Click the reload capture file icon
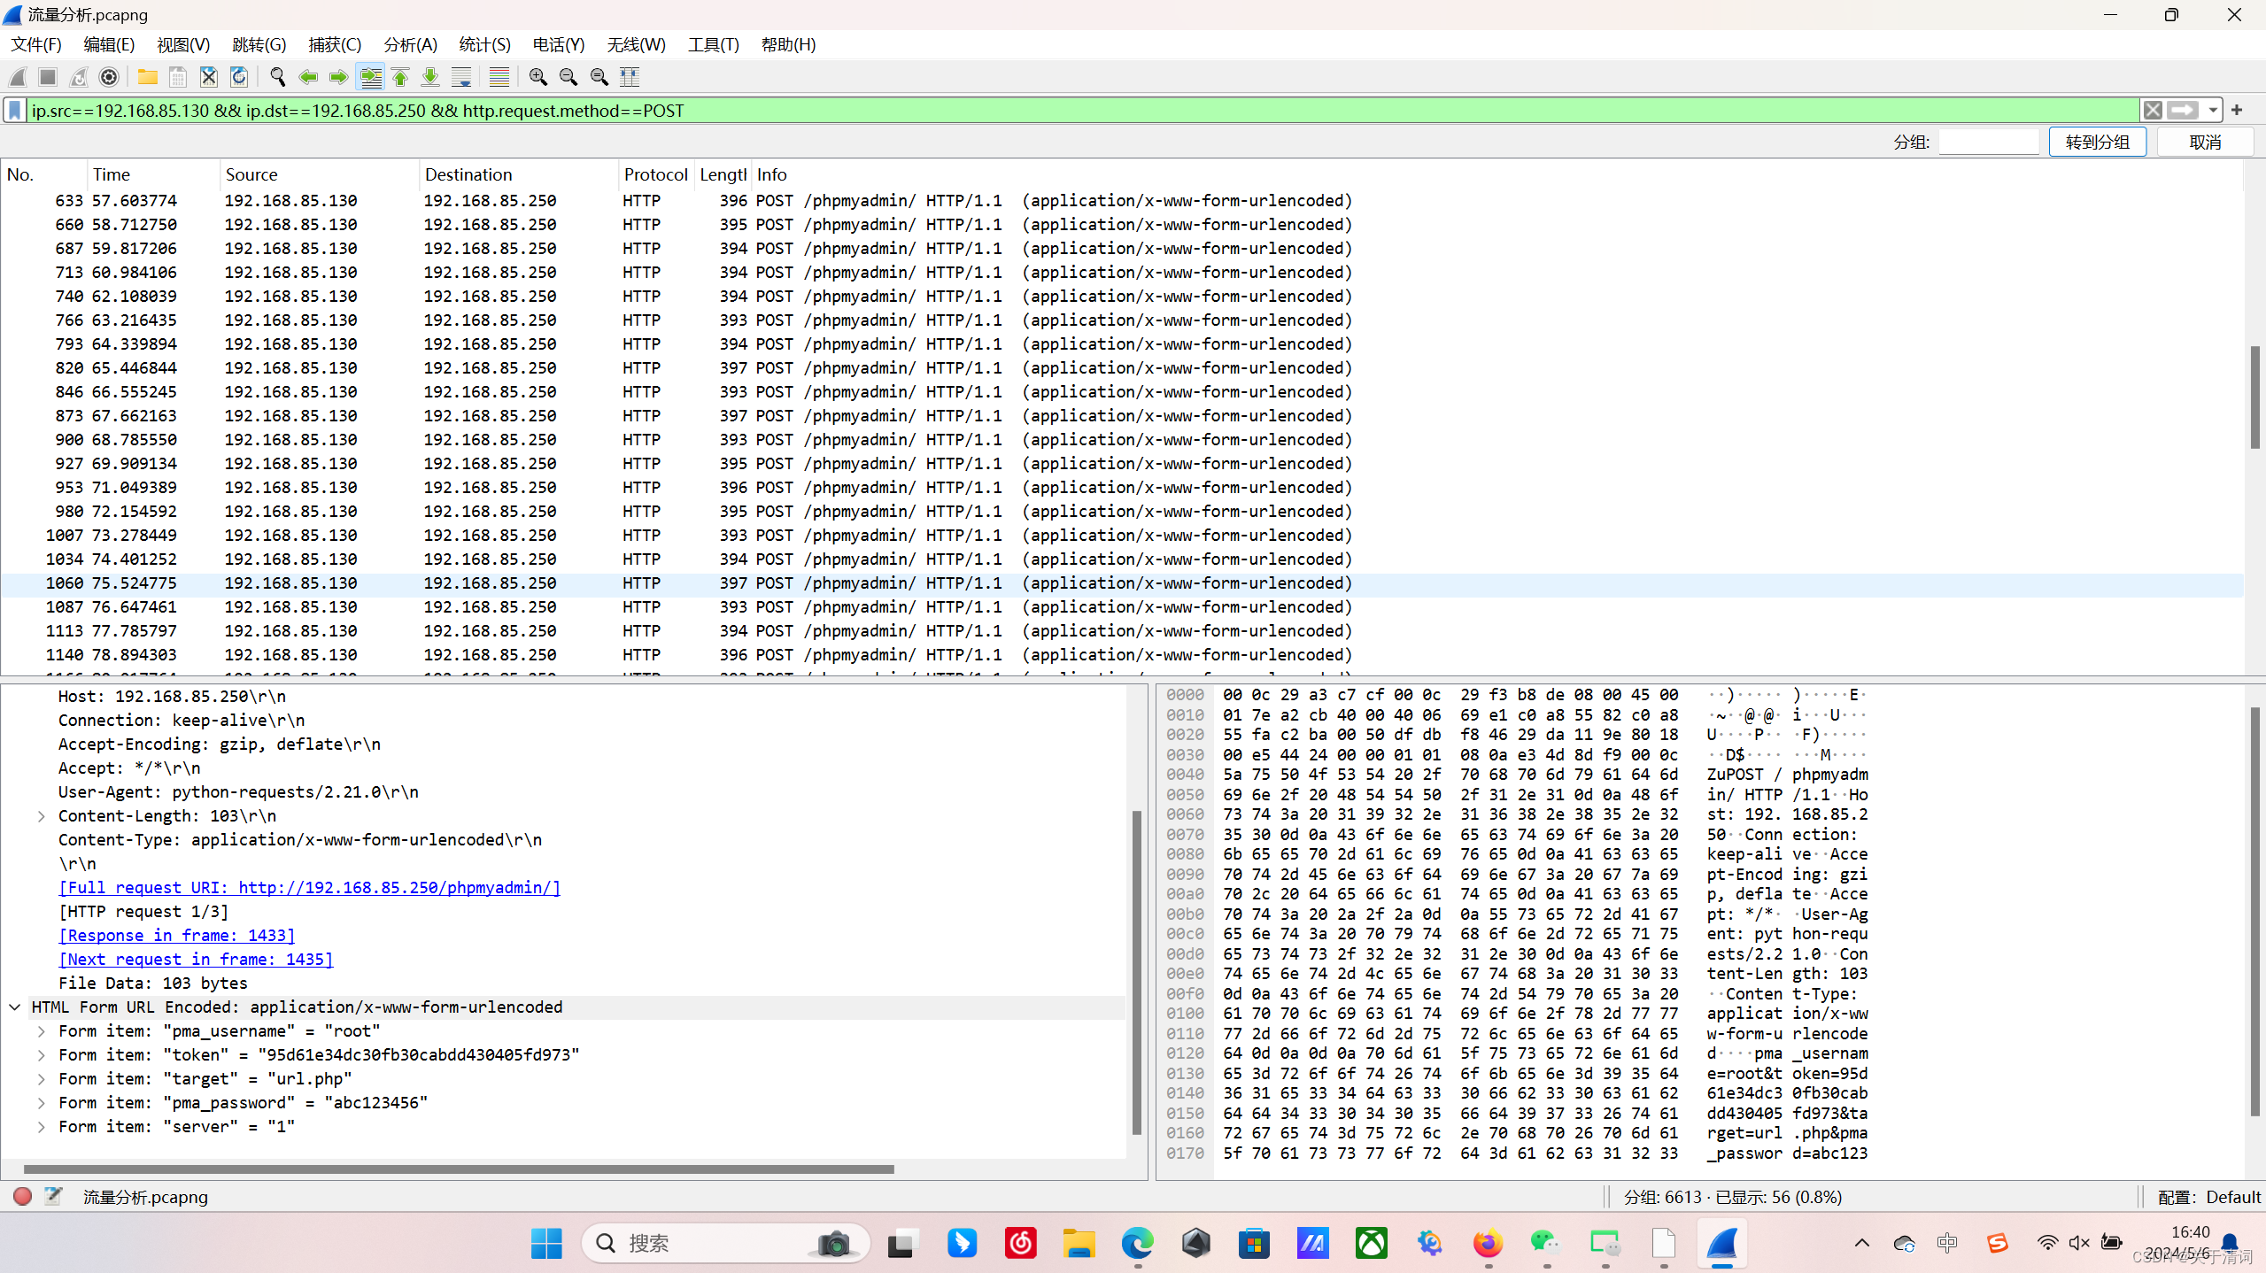 (x=239, y=77)
